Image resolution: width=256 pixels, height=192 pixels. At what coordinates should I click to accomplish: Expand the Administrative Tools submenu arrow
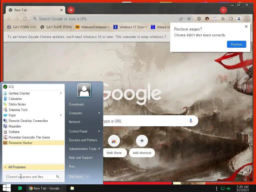click(x=99, y=149)
